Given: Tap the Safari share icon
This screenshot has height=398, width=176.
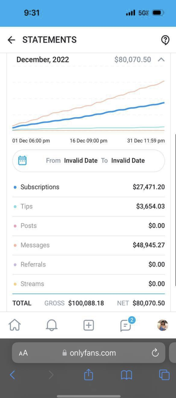Looking at the screenshot, I should [89, 375].
